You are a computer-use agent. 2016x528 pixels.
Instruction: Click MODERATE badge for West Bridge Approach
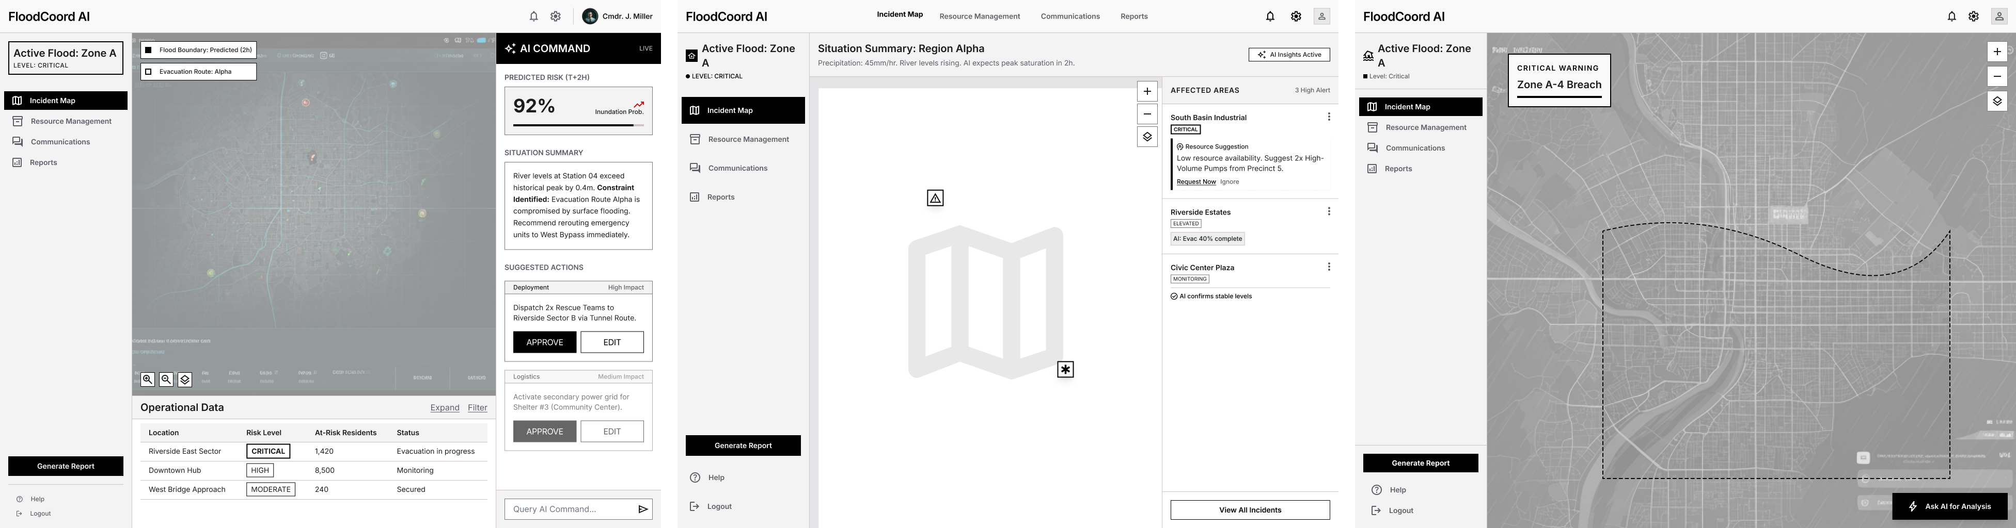click(271, 490)
